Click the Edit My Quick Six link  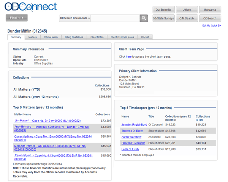[212, 25]
